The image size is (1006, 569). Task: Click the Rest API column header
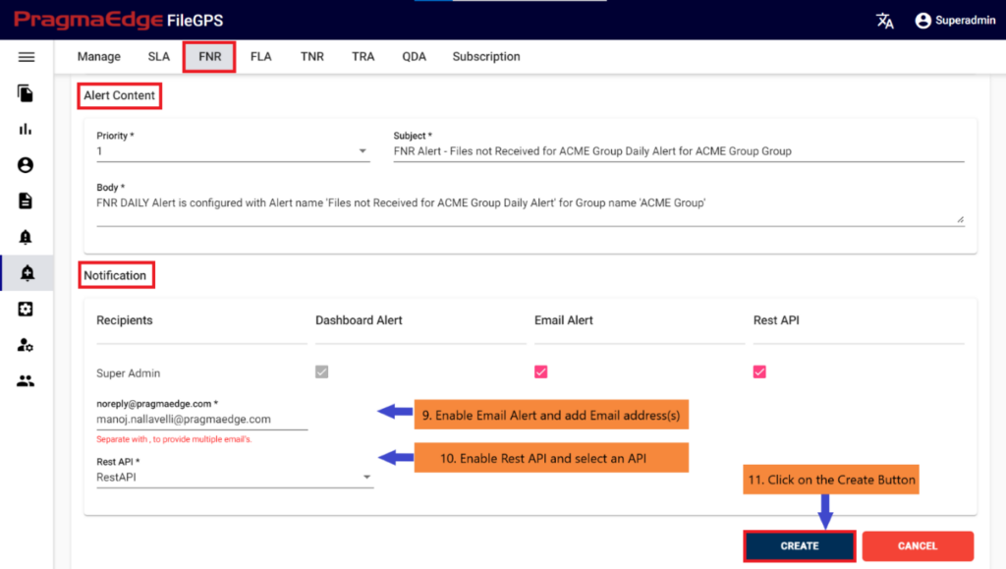coord(776,320)
